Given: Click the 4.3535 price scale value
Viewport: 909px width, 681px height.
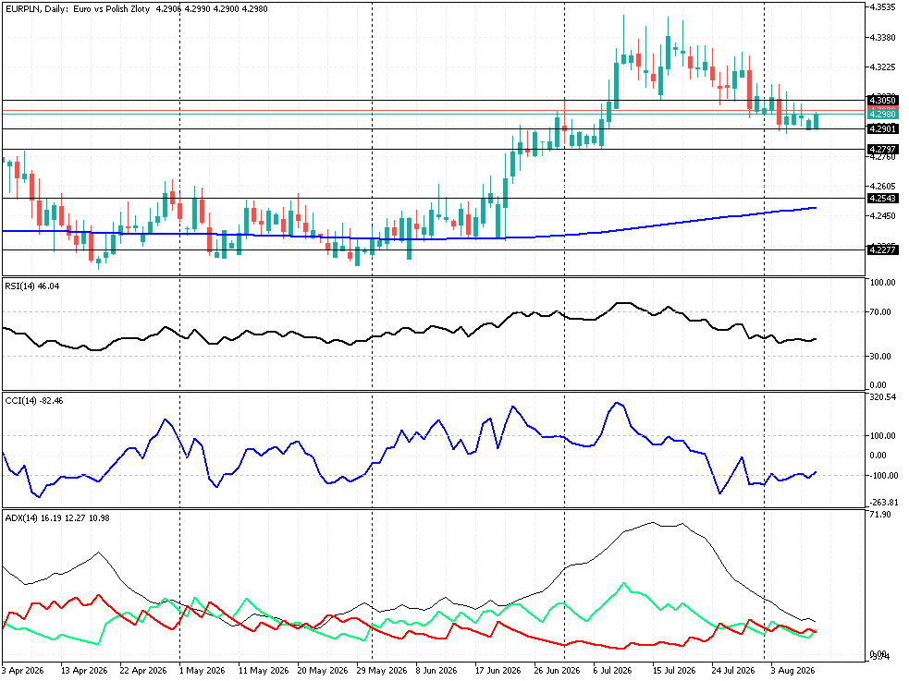Looking at the screenshot, I should pyautogui.click(x=881, y=7).
